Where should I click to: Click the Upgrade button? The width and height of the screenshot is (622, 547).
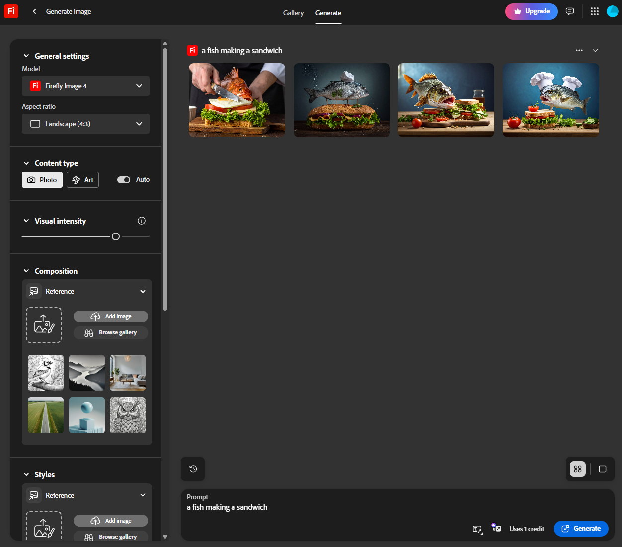tap(531, 11)
